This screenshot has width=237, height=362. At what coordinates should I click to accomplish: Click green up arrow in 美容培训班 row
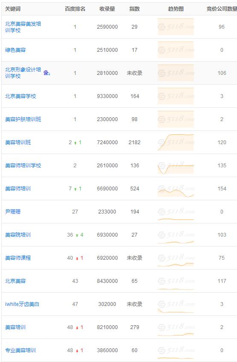[x=75, y=143]
